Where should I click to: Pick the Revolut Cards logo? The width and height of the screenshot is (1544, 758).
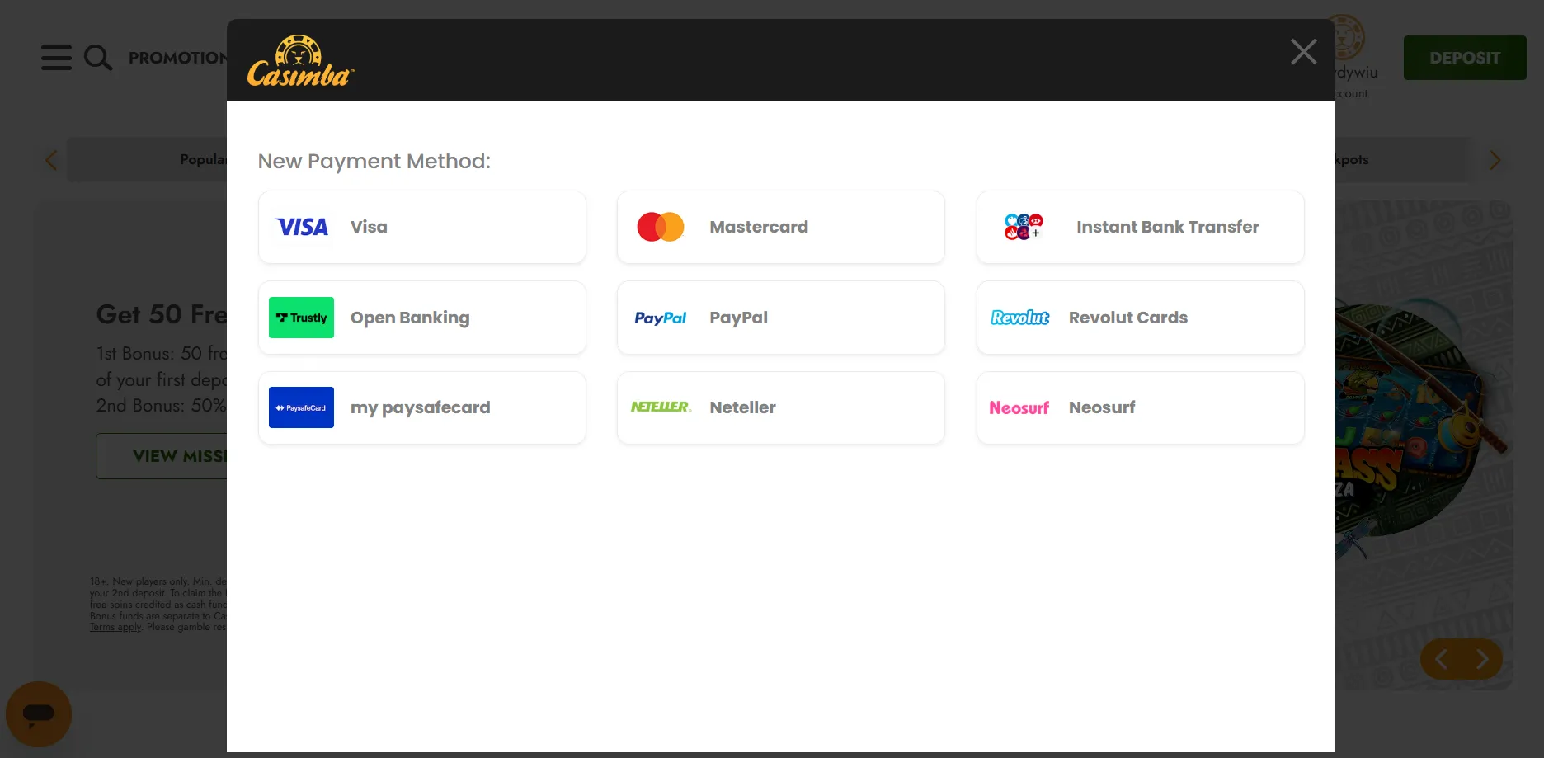(x=1020, y=318)
